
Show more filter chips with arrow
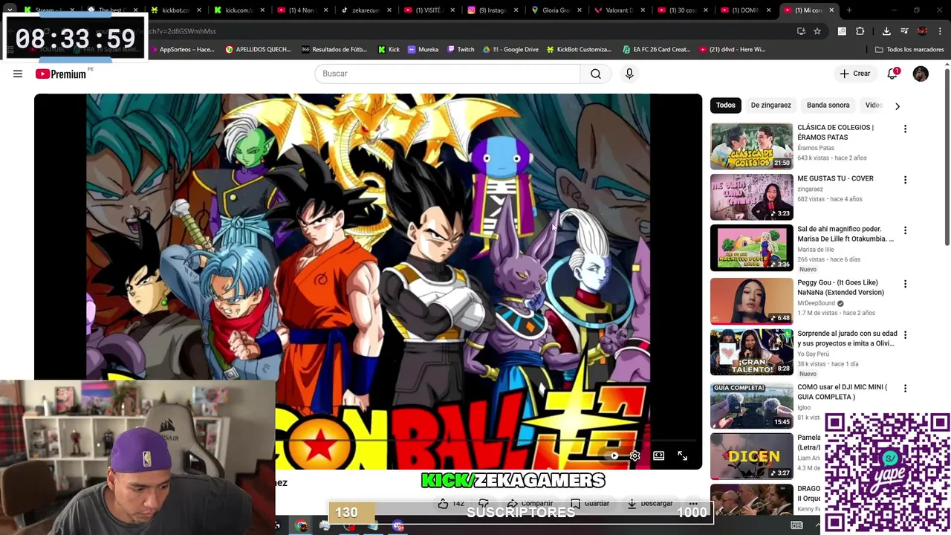[x=897, y=106]
